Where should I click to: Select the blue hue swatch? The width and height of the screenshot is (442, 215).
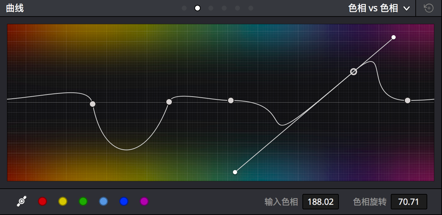coord(124,201)
